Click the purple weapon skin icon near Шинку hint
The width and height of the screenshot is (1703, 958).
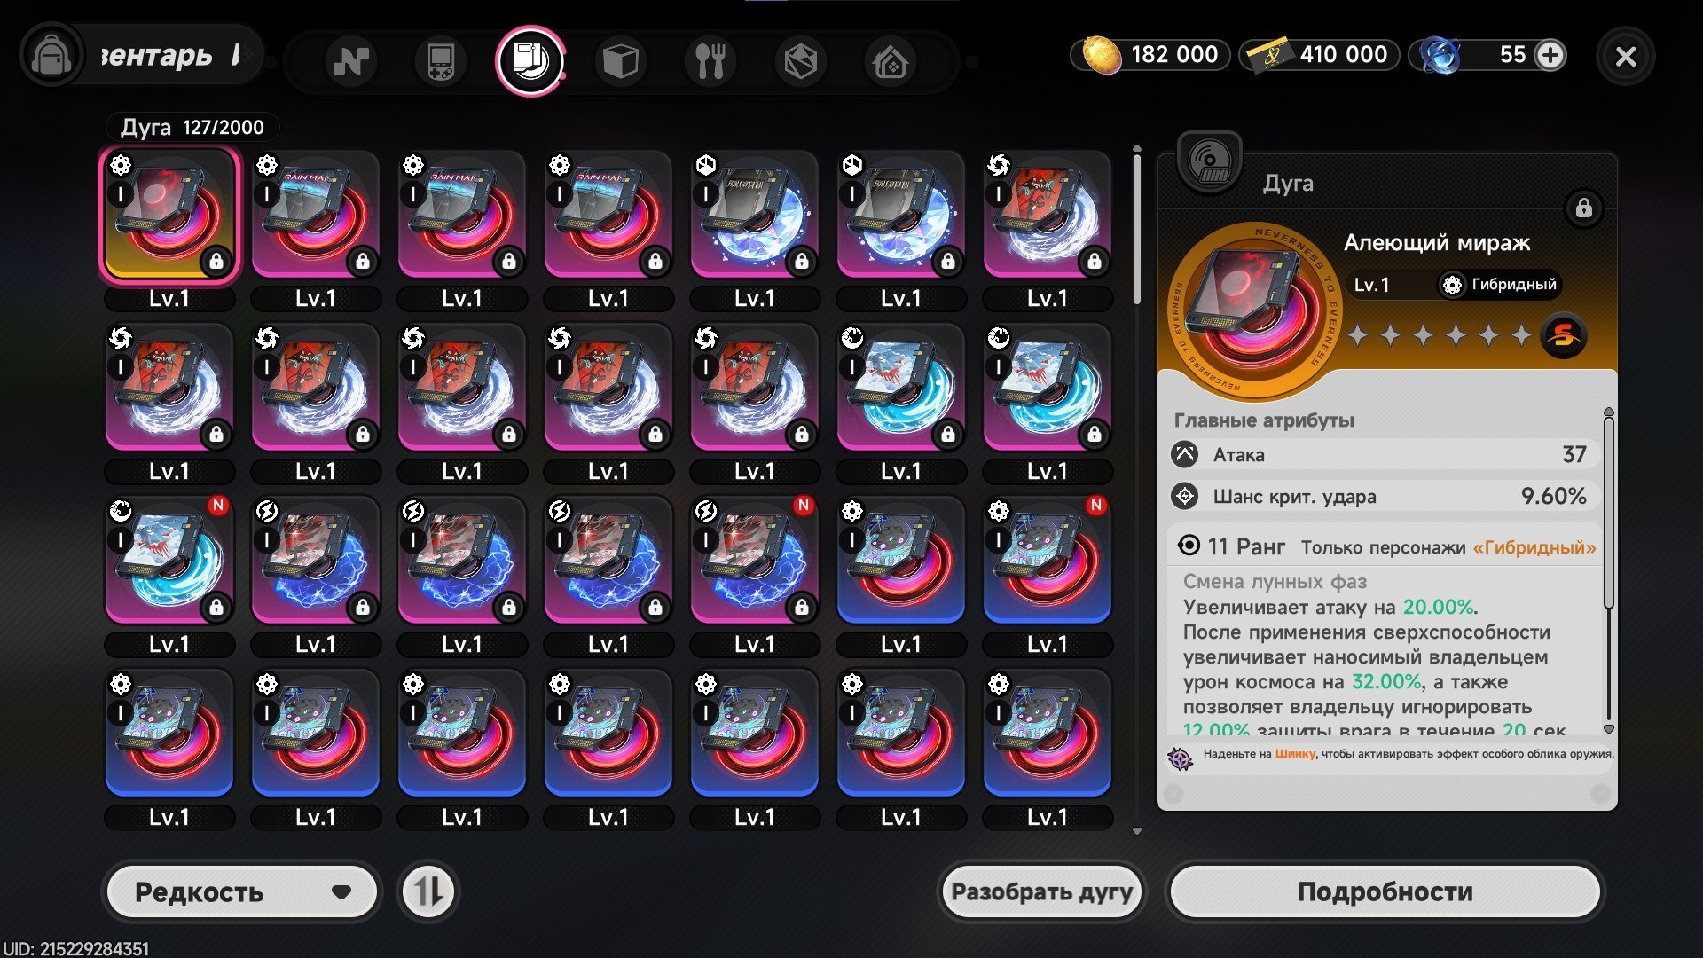1181,758
